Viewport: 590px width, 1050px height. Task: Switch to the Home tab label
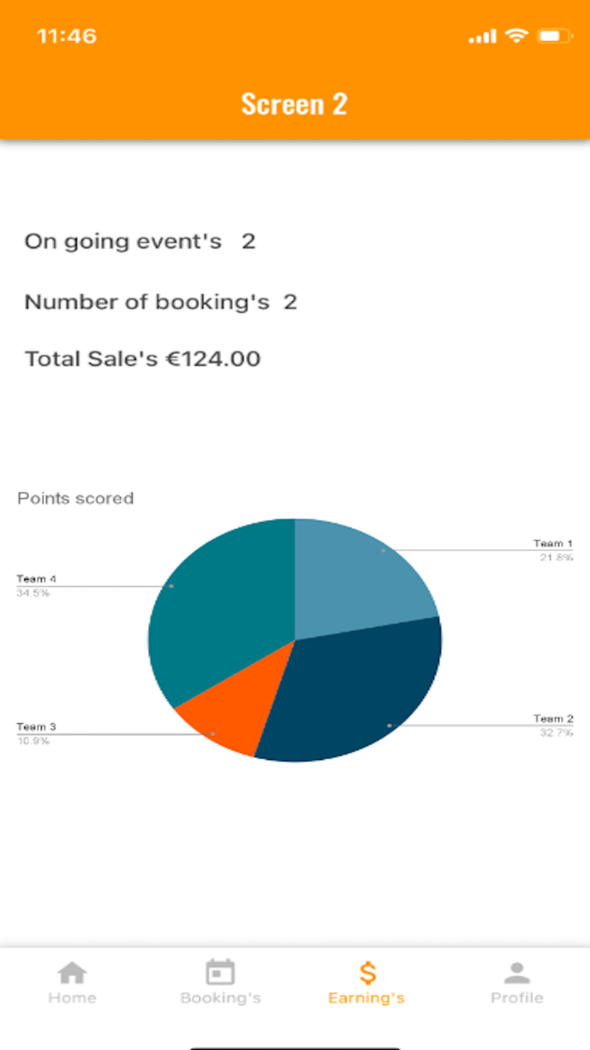click(x=72, y=998)
